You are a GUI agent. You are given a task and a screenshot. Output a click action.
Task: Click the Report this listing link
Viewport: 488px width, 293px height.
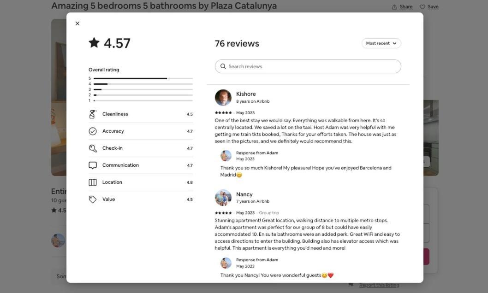click(379, 285)
